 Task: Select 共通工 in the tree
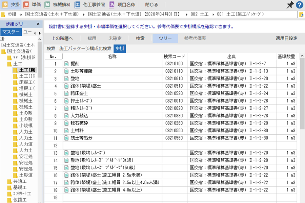(20, 181)
